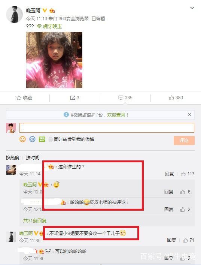Image resolution: width=201 pixels, height=265 pixels.
Task: Click the repost icon showing 3
Action: (73, 98)
